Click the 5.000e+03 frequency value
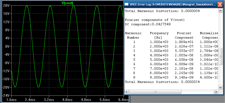The image size is (225, 103). tap(159, 60)
